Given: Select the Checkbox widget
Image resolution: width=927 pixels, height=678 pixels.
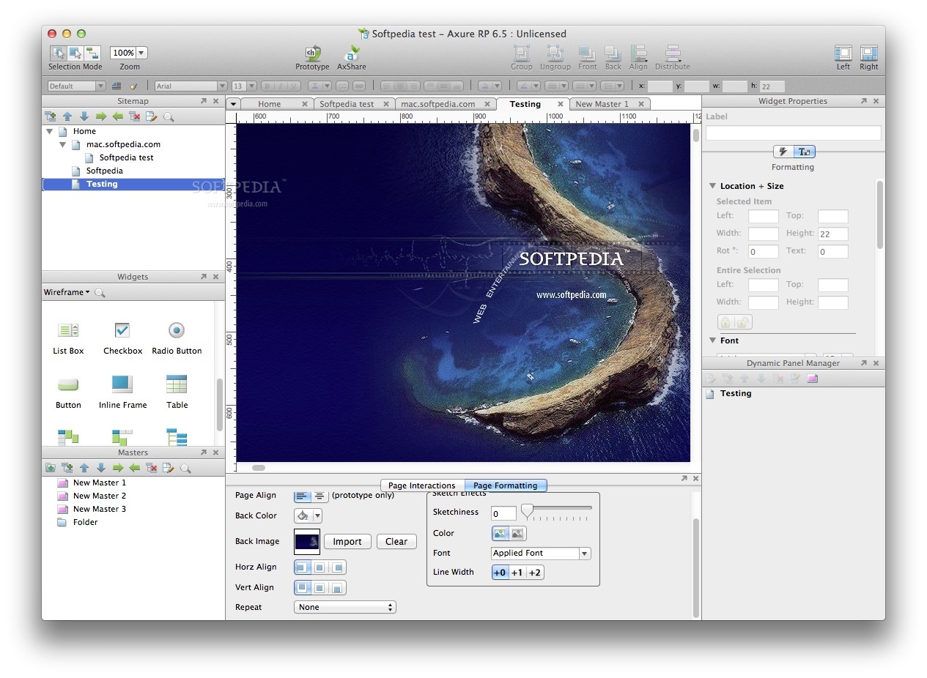Looking at the screenshot, I should click(122, 338).
